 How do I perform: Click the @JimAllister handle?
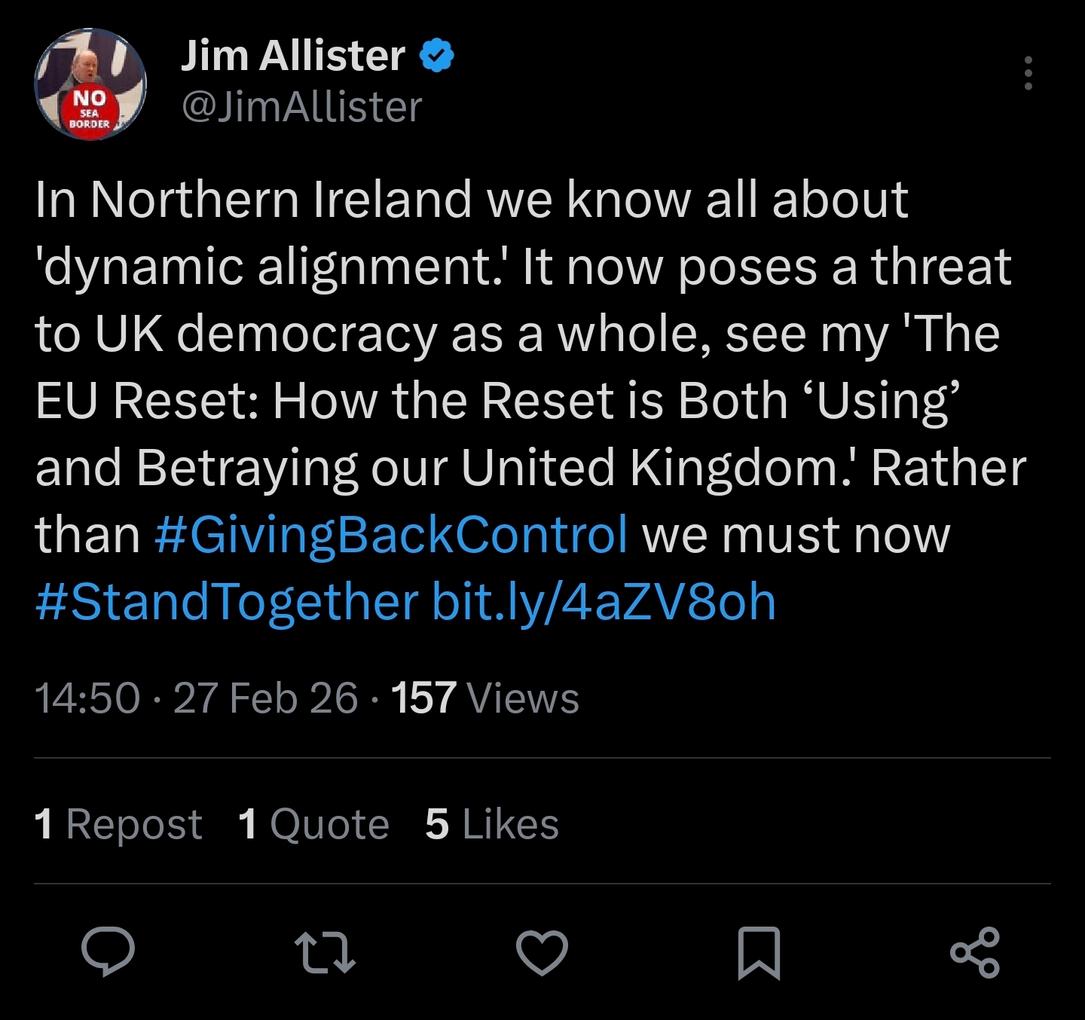coord(301,107)
